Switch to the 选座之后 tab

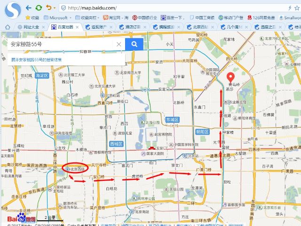click(x=268, y=27)
